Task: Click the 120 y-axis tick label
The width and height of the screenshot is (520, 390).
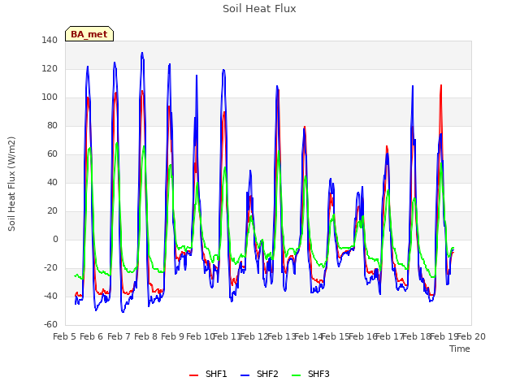Action: pyautogui.click(x=50, y=69)
